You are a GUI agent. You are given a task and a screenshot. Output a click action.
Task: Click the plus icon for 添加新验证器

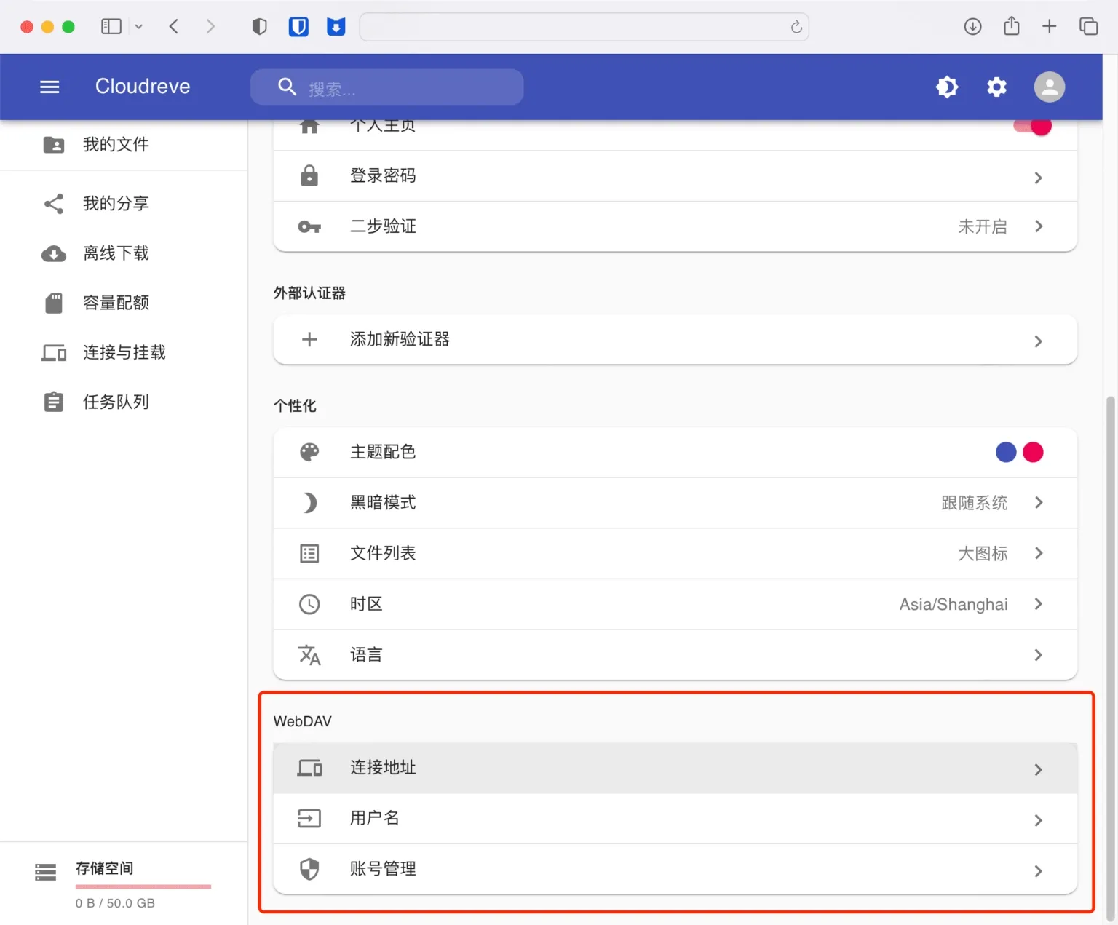click(309, 340)
